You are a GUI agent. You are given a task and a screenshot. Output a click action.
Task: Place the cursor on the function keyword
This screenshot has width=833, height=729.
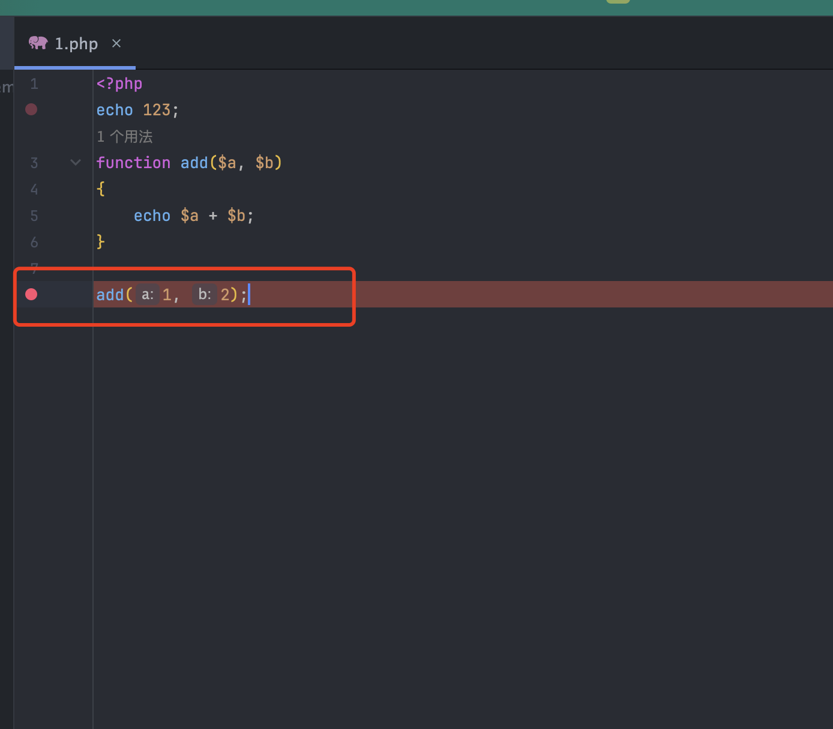[133, 163]
